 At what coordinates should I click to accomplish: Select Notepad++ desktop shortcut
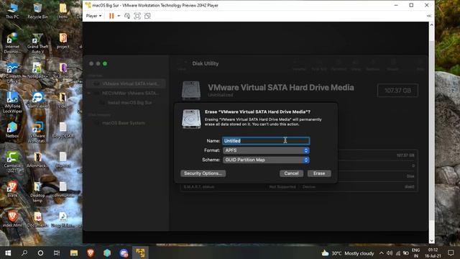tap(37, 71)
